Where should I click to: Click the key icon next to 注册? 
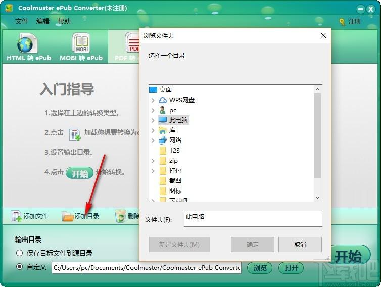[342, 22]
